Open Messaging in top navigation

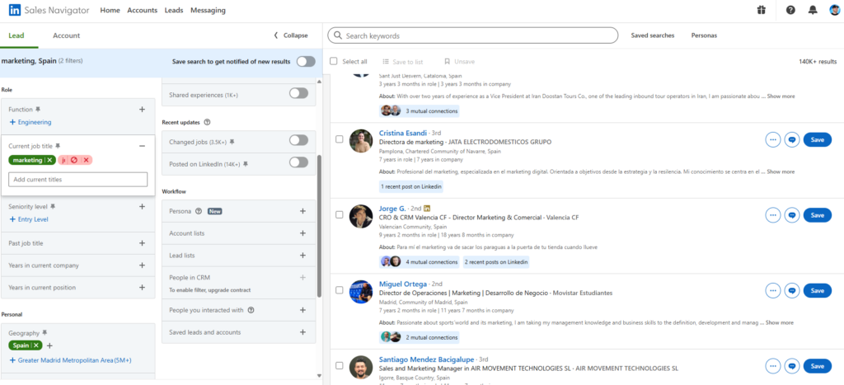click(x=208, y=10)
